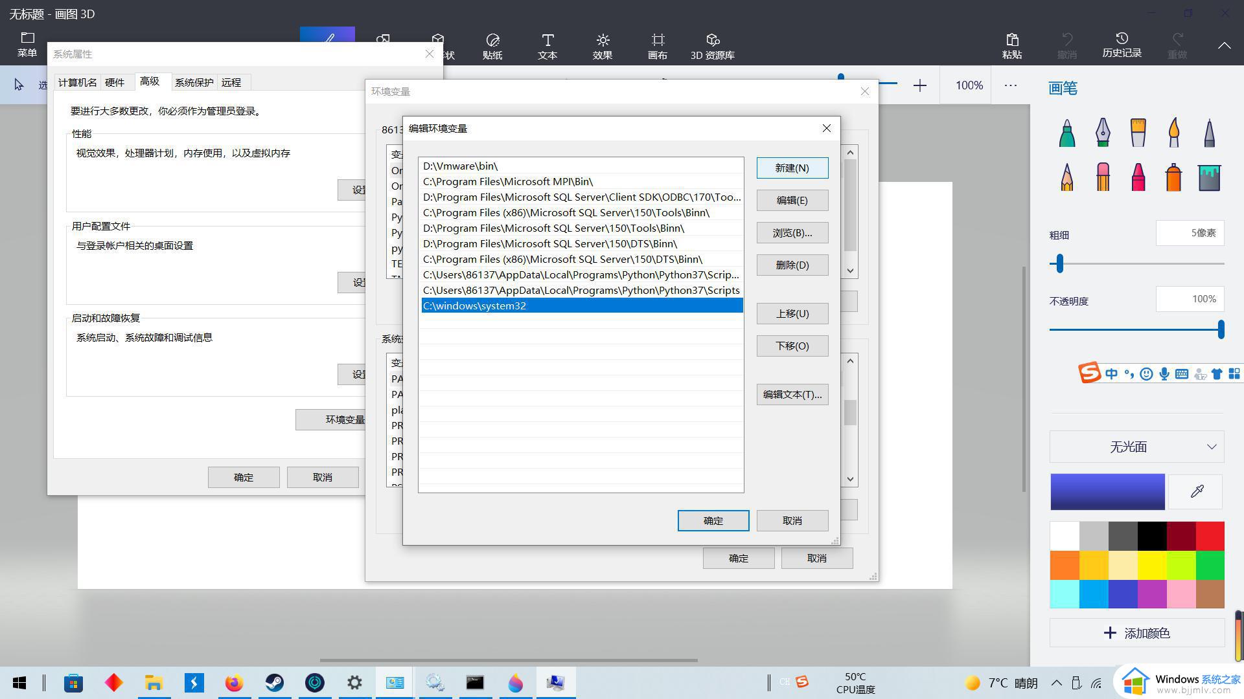
Task: Select the Eraser tool
Action: click(1103, 177)
